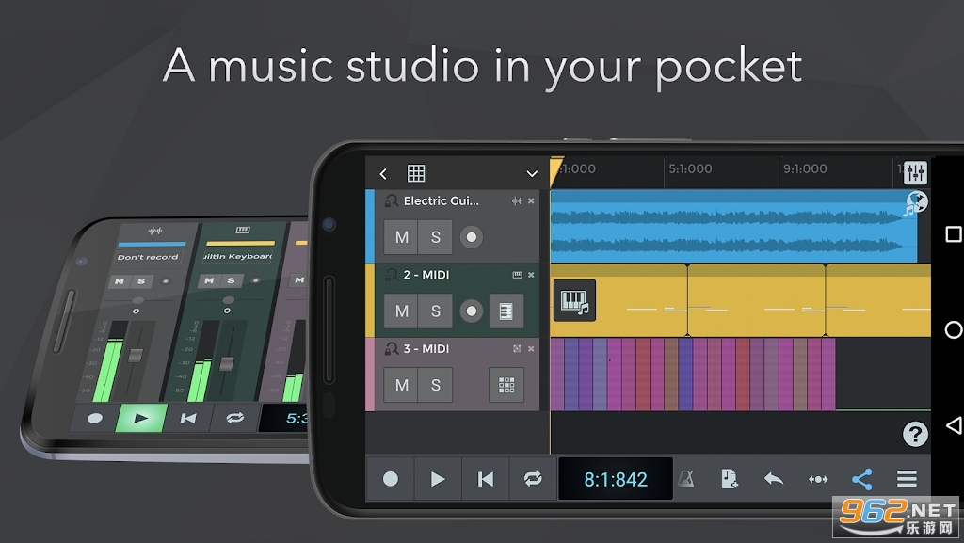
Task: Mute the Builtin Keyboard mixer channel
Action: point(209,280)
